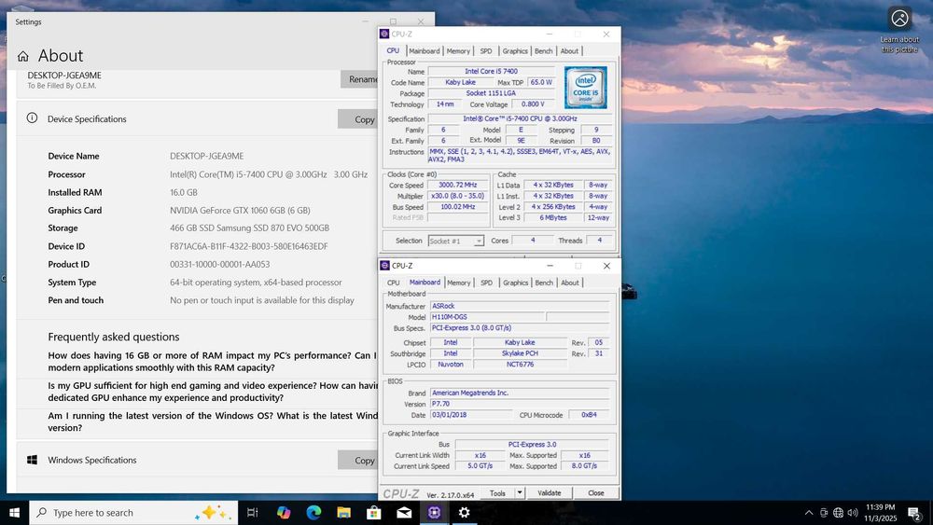Click the BIOS date 03/01/2018 field
Screen dimensions: 933x525
[x=470, y=415]
